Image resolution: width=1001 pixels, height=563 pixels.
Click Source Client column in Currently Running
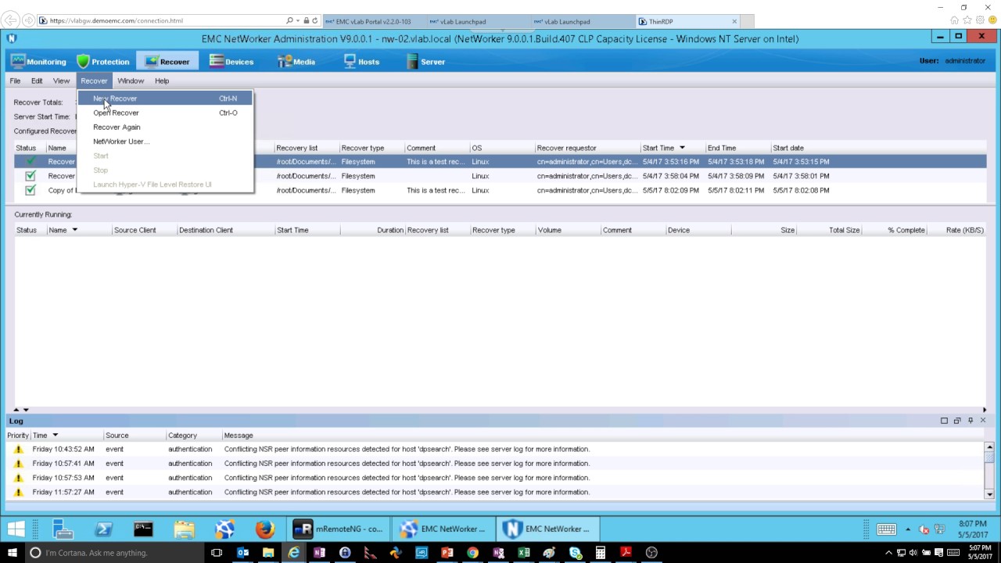pyautogui.click(x=144, y=230)
